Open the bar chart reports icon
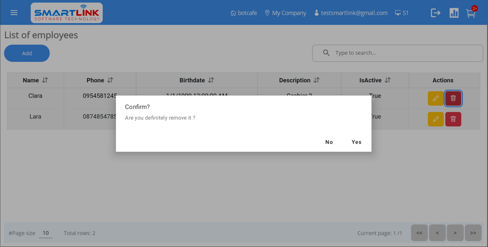Viewport: 488px width, 247px height. 454,13
